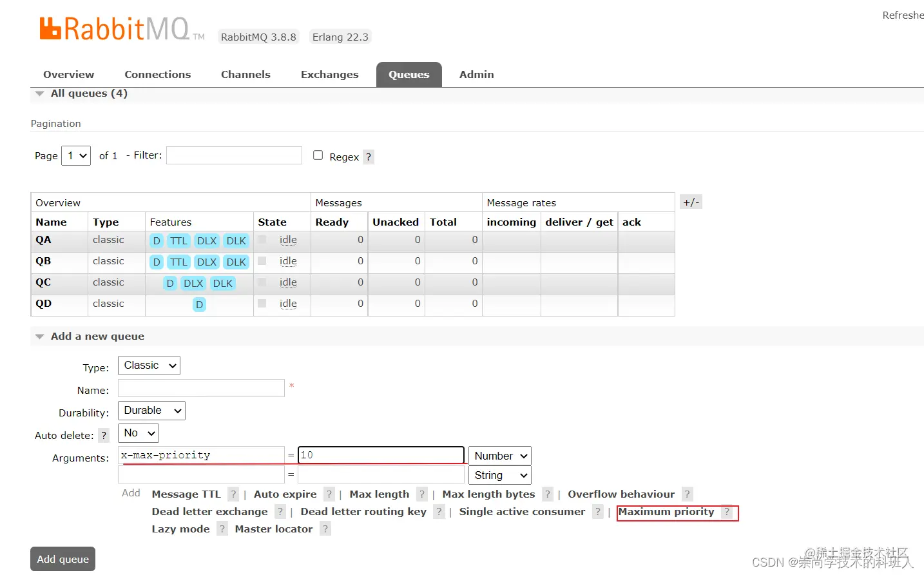Show help for Max length bytes

[548, 494]
